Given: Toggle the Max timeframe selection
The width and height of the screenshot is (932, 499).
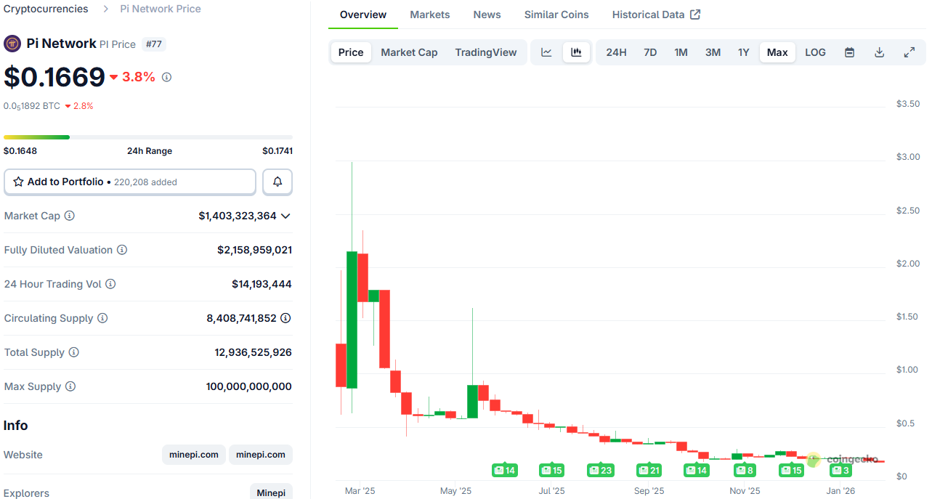Looking at the screenshot, I should click(777, 52).
